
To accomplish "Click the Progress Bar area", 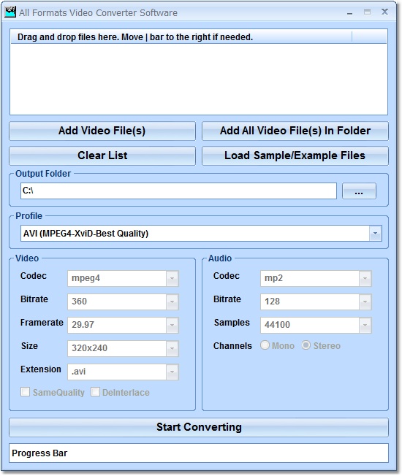I will (199, 453).
